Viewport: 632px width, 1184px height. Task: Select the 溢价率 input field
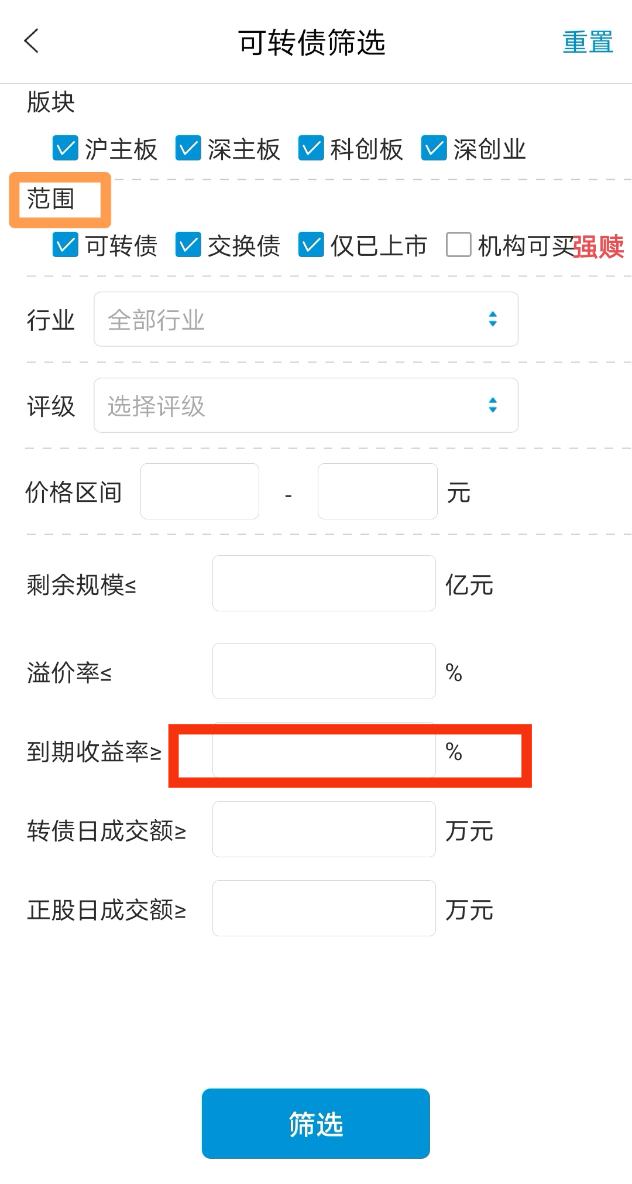(324, 671)
